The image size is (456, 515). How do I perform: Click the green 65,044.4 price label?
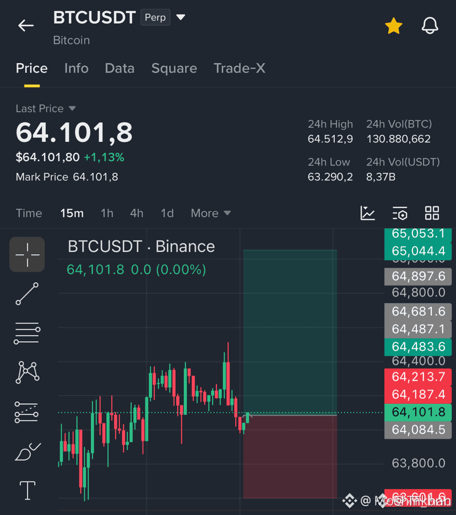click(418, 251)
